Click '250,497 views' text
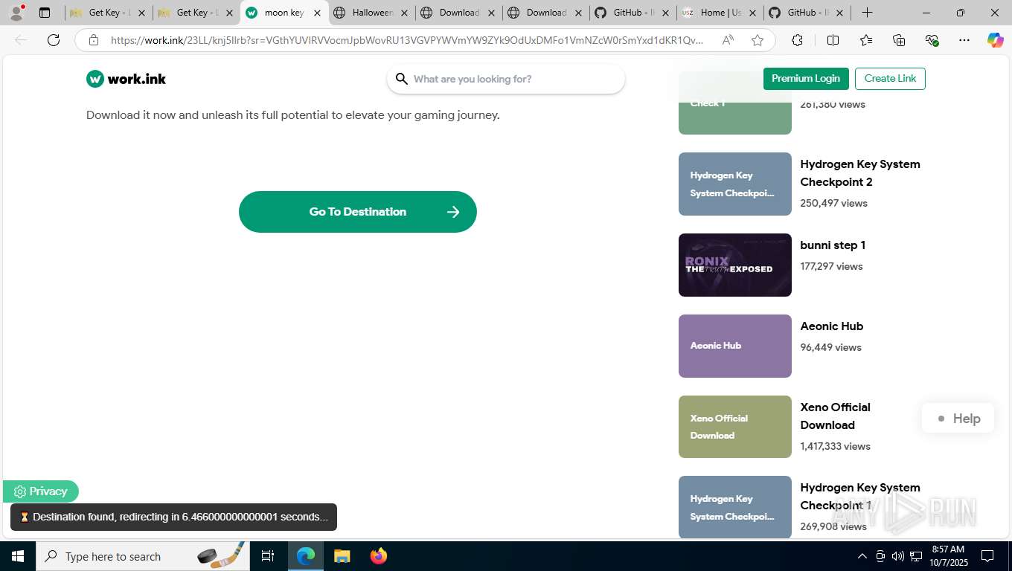Image resolution: width=1012 pixels, height=571 pixels. click(833, 203)
